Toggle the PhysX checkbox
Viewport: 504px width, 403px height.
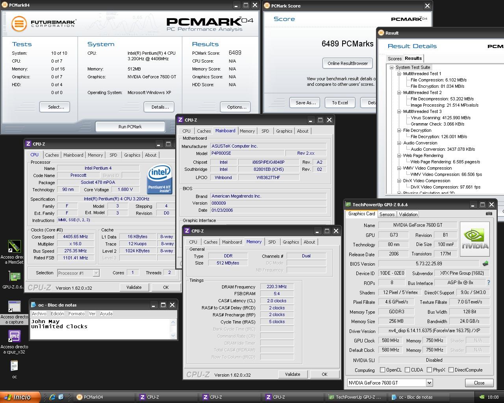click(x=429, y=370)
